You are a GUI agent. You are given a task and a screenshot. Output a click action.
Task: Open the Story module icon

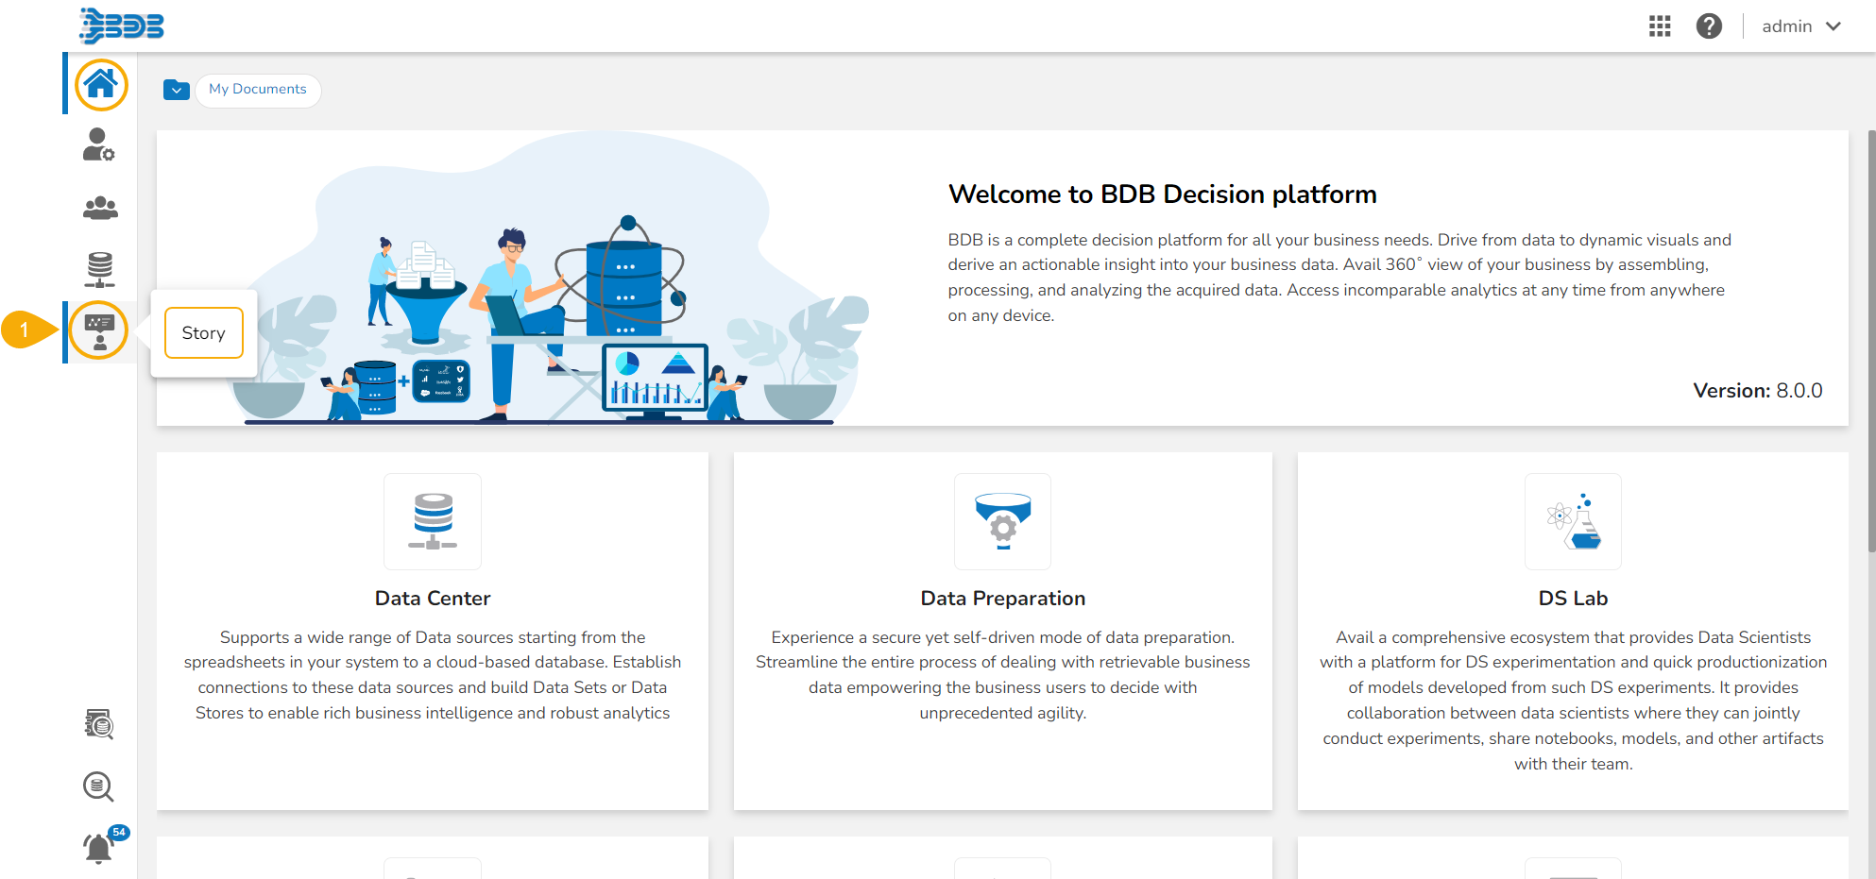(x=99, y=331)
